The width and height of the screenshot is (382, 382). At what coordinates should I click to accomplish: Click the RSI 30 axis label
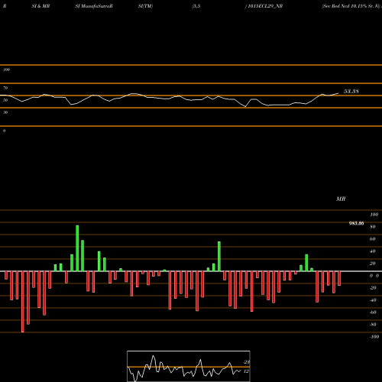(5, 112)
